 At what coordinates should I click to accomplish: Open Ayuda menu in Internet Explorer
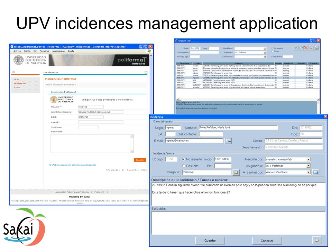coord(71,51)
